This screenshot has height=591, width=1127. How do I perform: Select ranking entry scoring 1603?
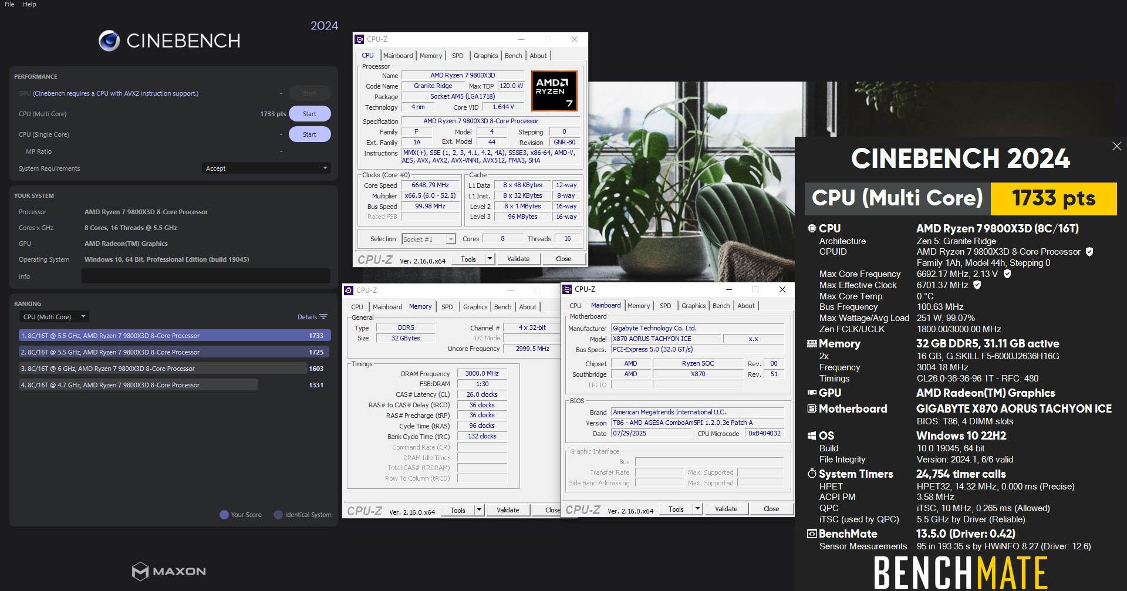(175, 369)
